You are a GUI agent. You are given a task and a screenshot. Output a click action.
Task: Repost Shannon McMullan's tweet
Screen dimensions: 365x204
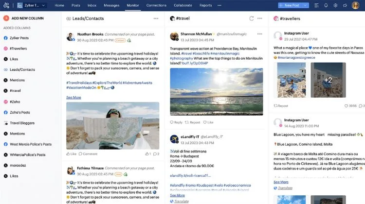193,122
